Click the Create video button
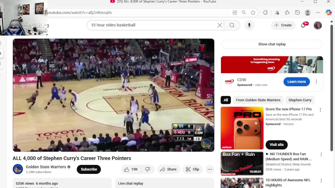The width and height of the screenshot is (335, 188). 283,25
